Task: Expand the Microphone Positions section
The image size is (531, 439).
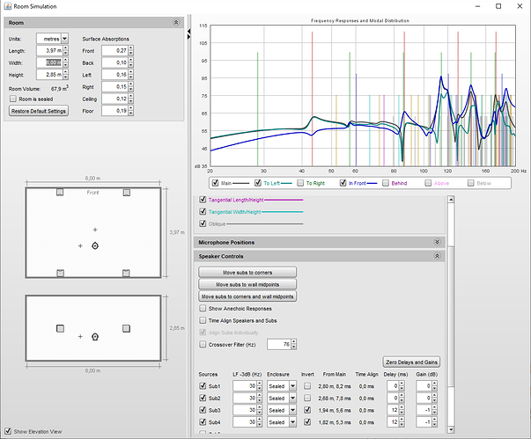Action: (437, 241)
